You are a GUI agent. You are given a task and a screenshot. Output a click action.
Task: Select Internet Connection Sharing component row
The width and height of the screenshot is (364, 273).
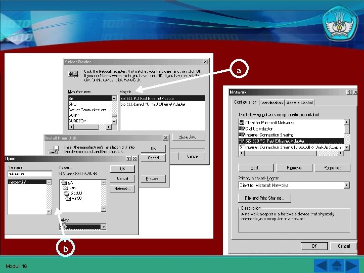click(291, 134)
